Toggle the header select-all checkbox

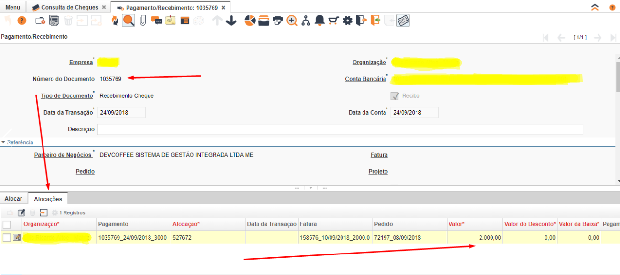7,224
